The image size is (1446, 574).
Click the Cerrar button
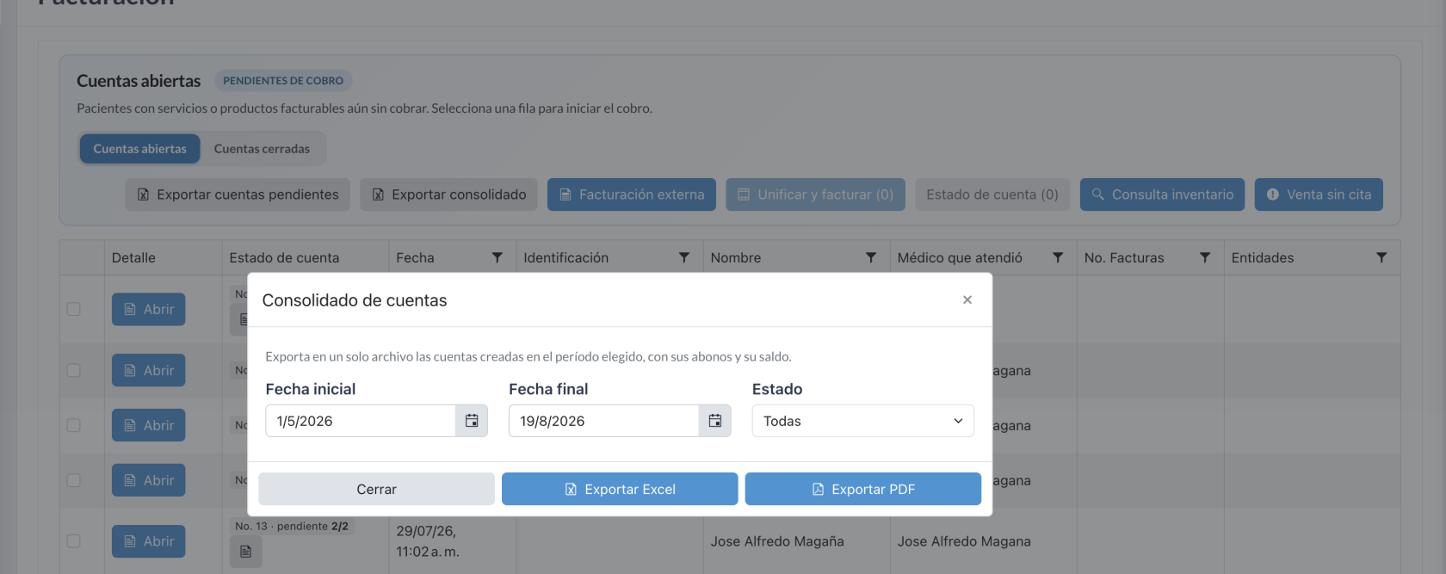[376, 489]
